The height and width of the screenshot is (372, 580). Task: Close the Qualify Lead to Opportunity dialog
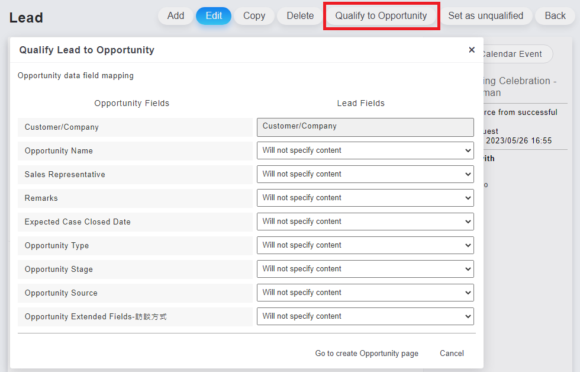click(x=471, y=50)
